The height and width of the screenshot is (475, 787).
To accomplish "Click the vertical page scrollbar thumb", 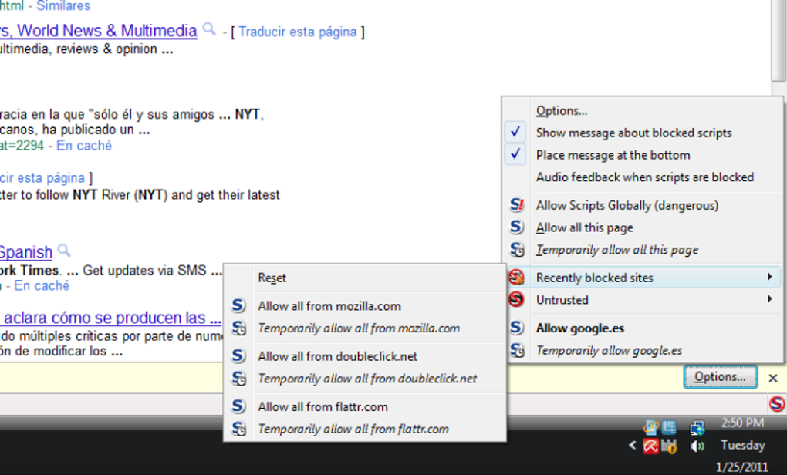I will [x=779, y=40].
